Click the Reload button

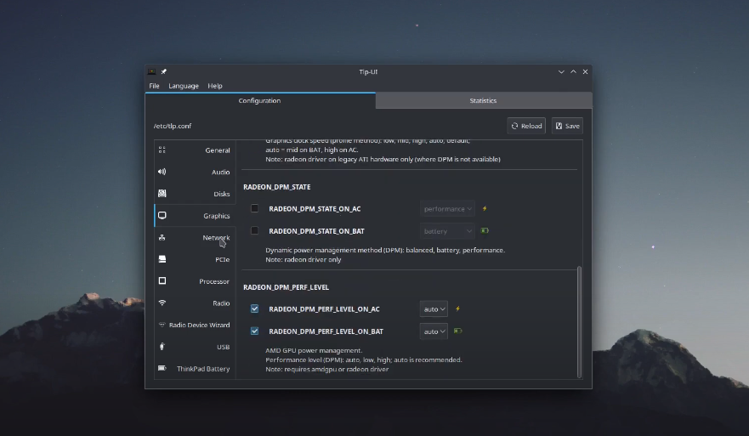click(x=526, y=126)
